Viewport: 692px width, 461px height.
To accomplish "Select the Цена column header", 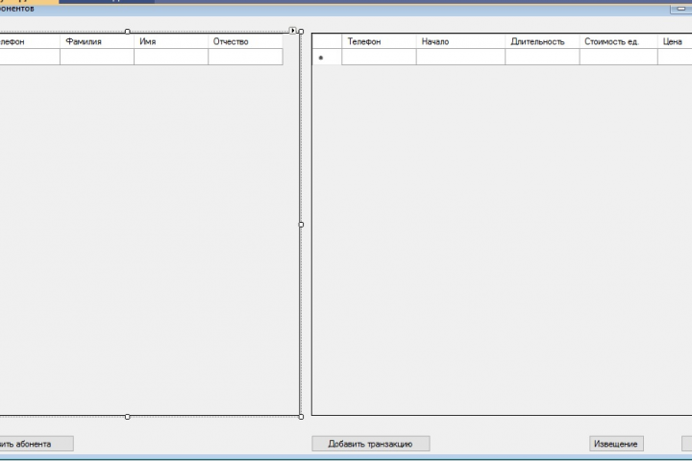I will (675, 41).
